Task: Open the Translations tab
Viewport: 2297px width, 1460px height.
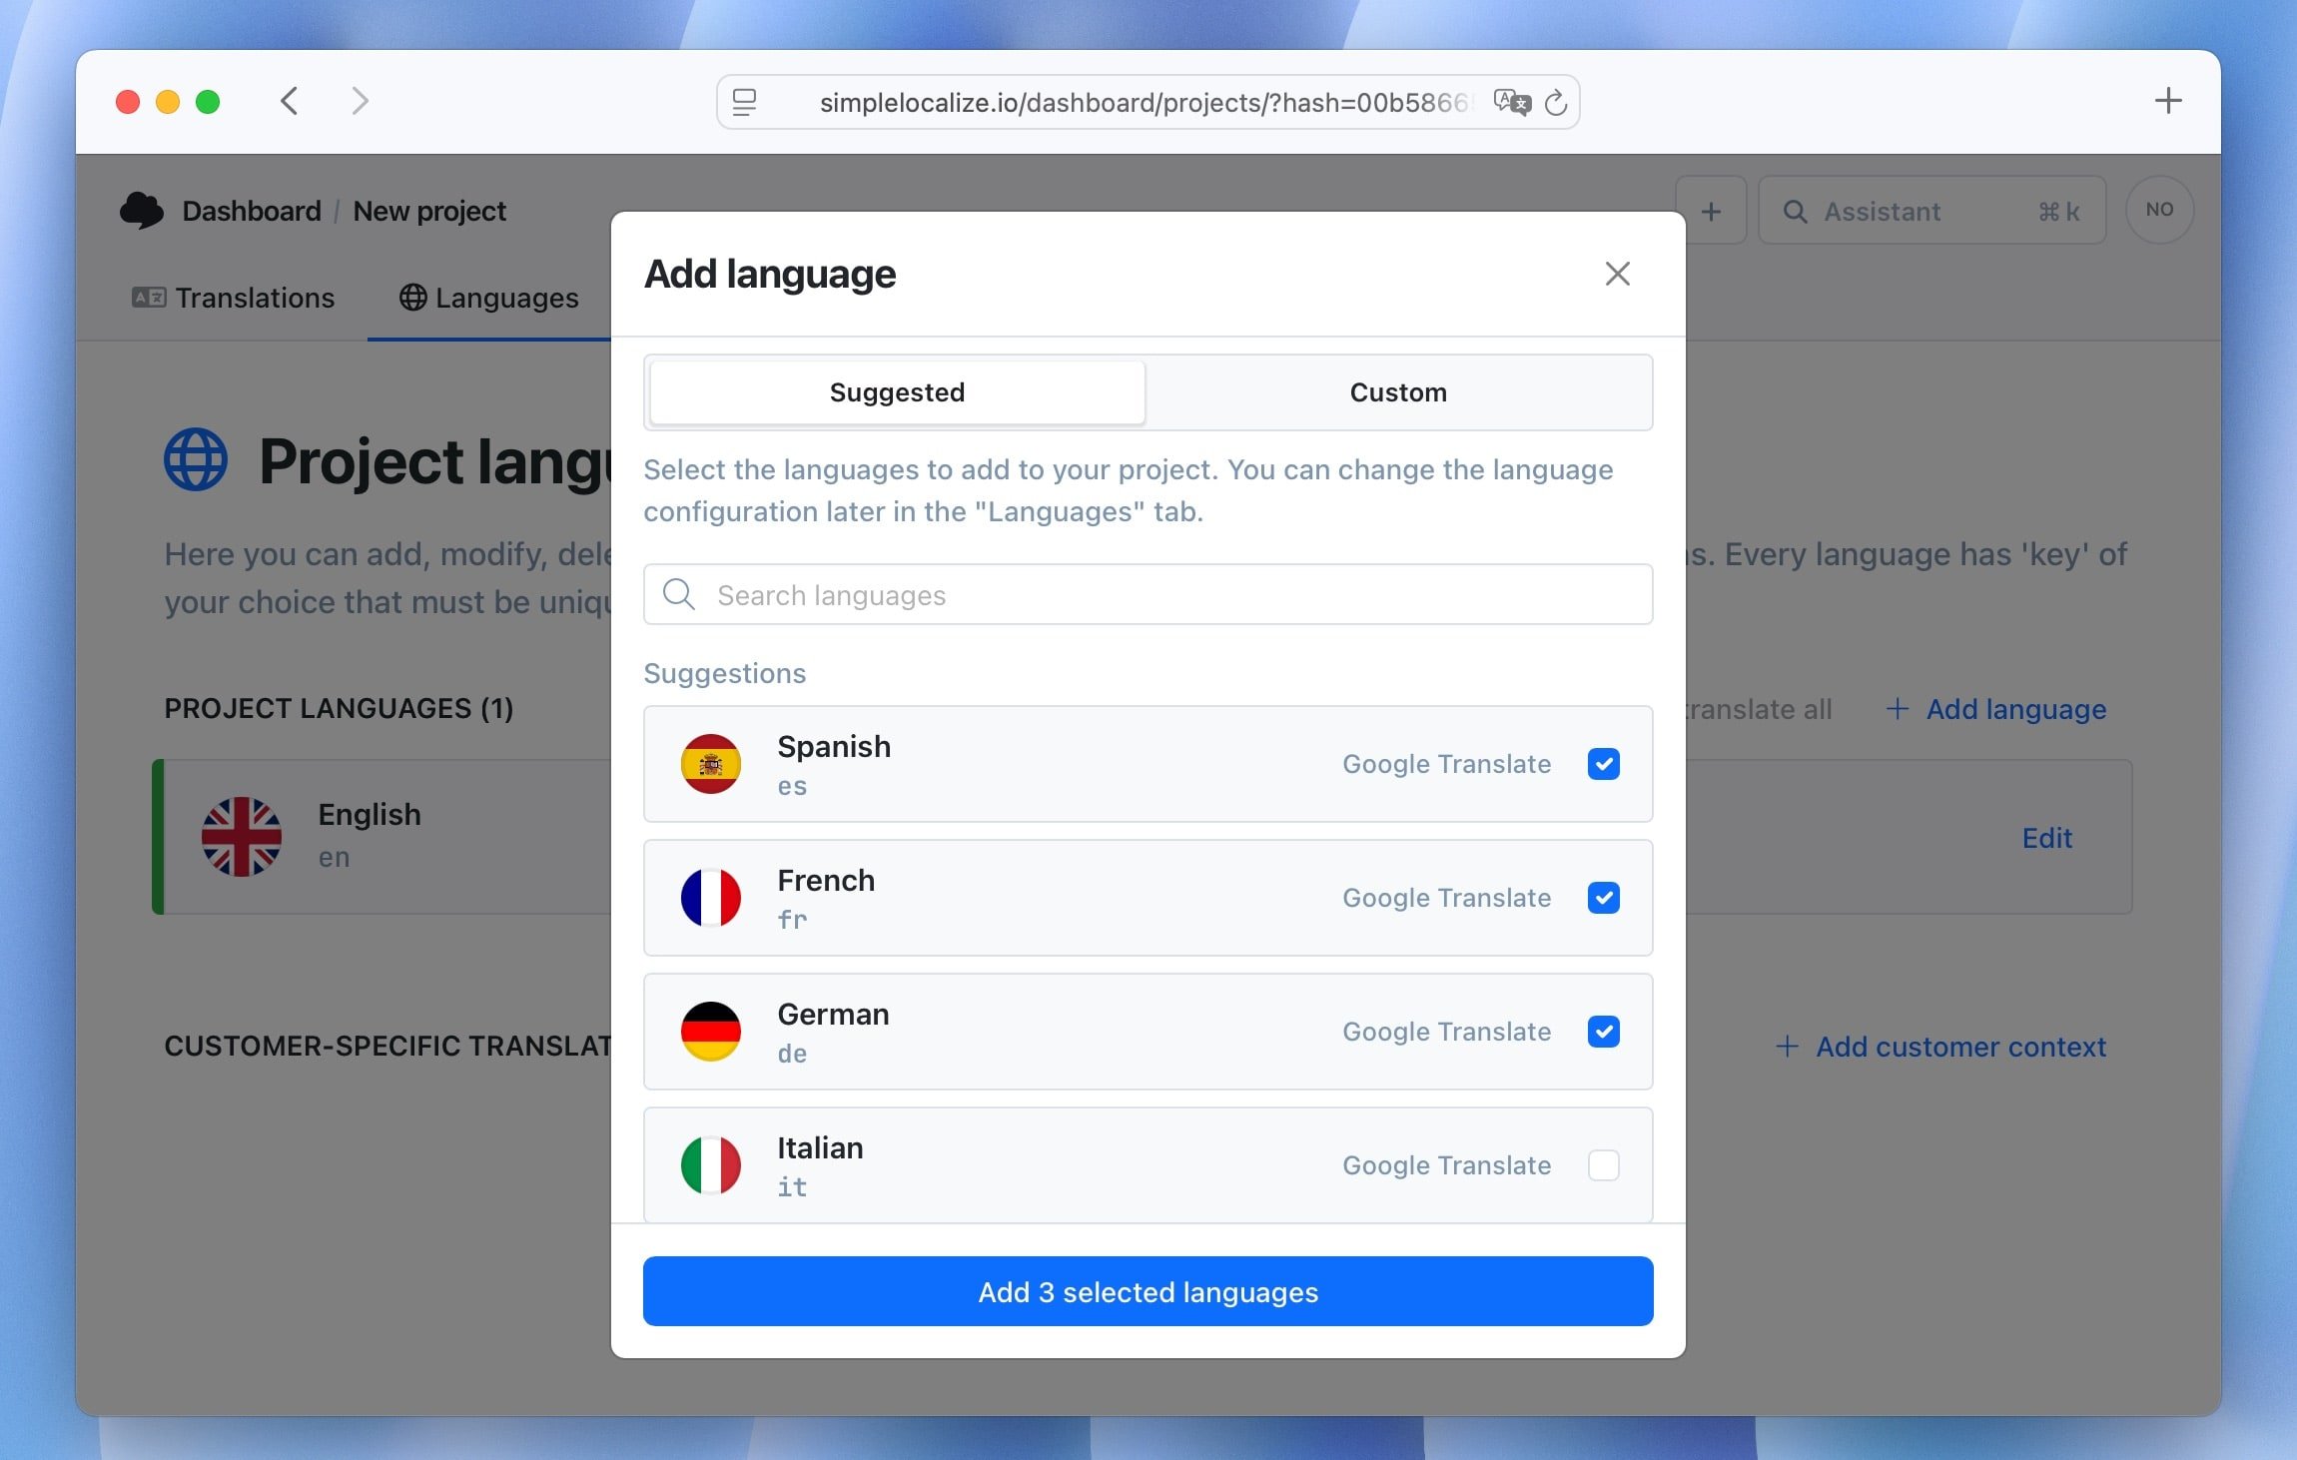Action: coord(233,298)
